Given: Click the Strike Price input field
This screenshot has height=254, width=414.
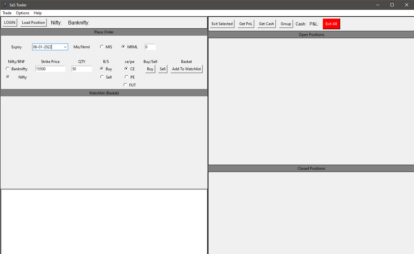Looking at the screenshot, I should [50, 69].
